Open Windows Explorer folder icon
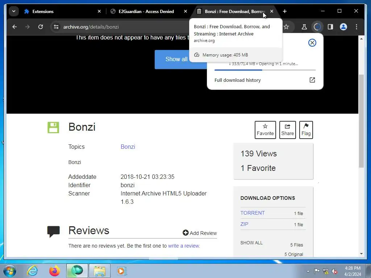Viewport: 371px width, 278px height. 100,271
